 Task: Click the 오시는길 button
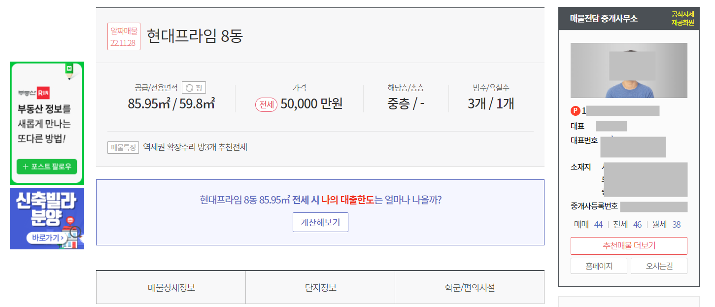click(x=659, y=265)
